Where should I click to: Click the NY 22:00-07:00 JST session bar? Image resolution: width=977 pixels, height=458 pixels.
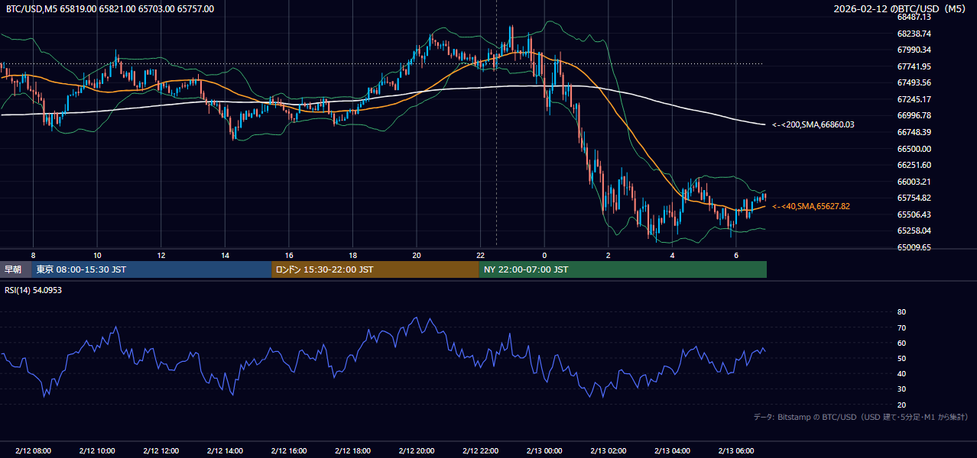[623, 269]
